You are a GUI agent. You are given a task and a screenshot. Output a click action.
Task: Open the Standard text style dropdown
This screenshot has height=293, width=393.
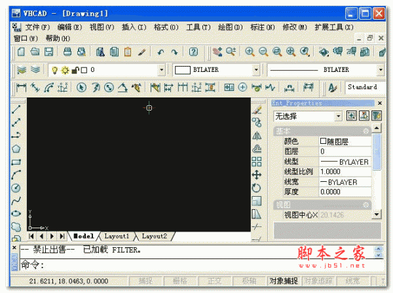tap(365, 88)
